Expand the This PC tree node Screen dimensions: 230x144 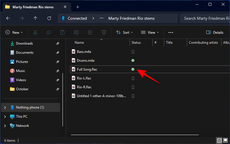click(x=5, y=117)
